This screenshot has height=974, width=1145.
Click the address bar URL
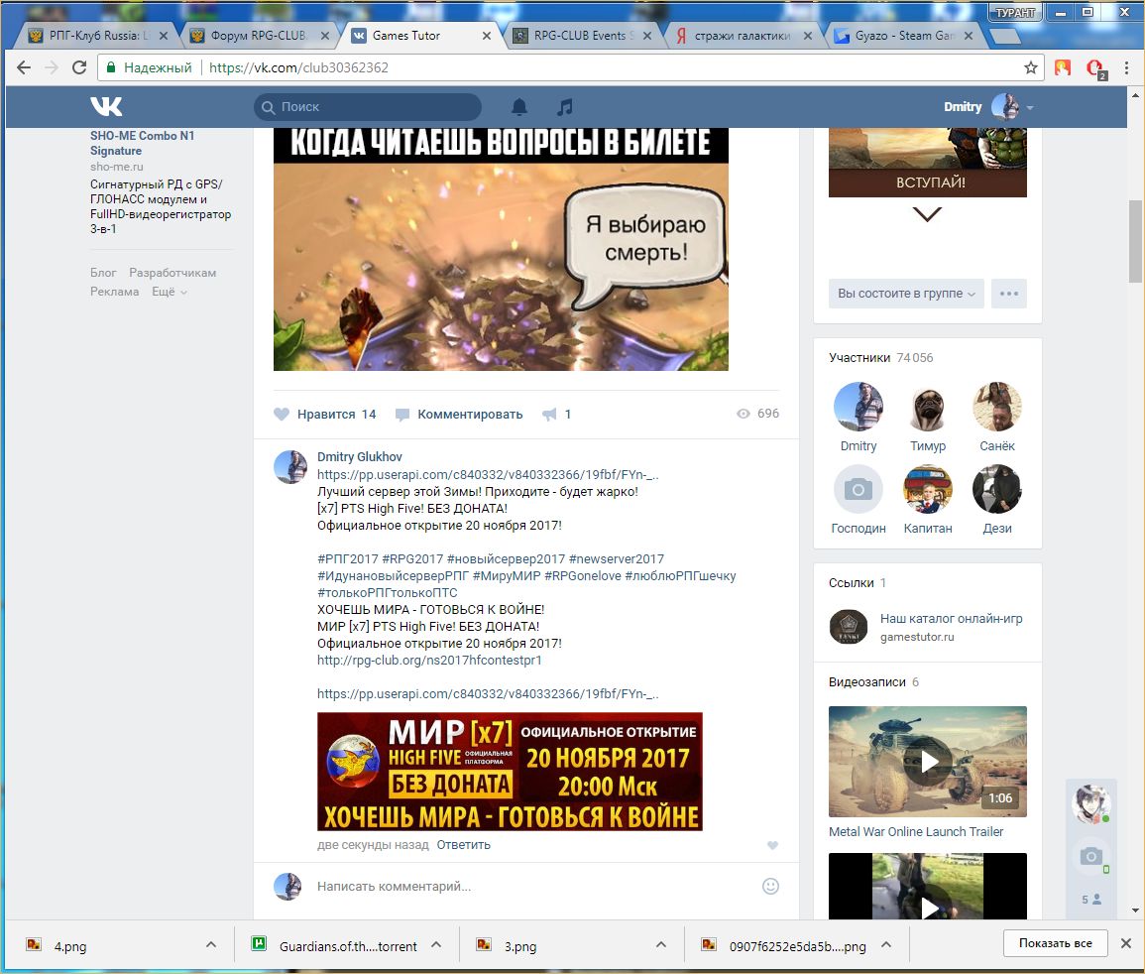coord(298,68)
